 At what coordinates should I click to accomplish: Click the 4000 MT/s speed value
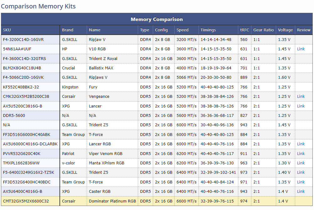187,68
